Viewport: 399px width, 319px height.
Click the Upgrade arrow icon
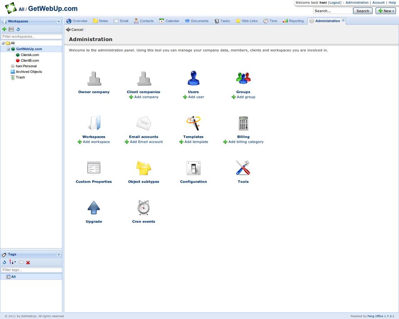click(x=94, y=208)
